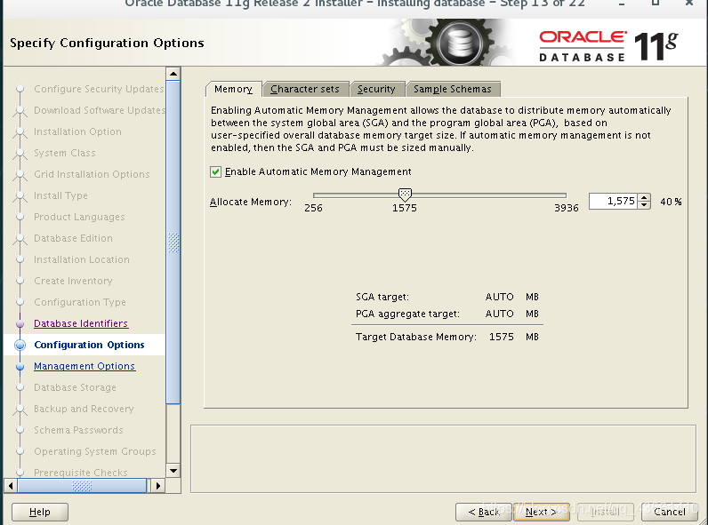Viewport: 708px width, 525px height.
Task: Click the Operating System Groups step text
Action: point(95,451)
